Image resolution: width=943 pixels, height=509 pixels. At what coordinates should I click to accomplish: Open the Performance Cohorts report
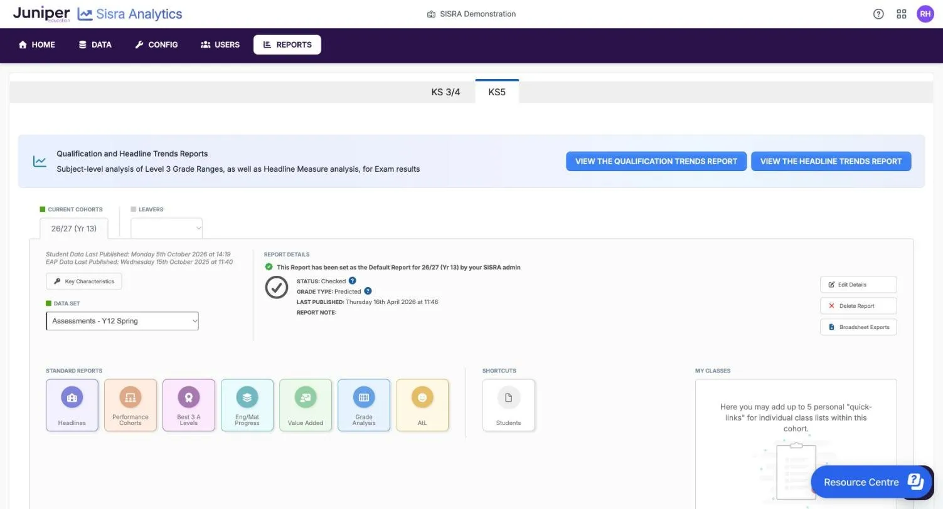131,405
